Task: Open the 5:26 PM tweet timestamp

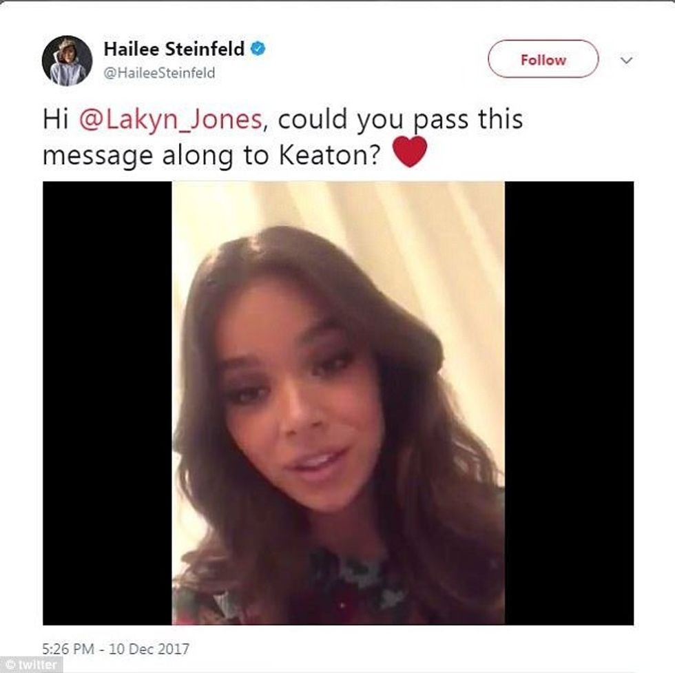Action: click(x=68, y=648)
